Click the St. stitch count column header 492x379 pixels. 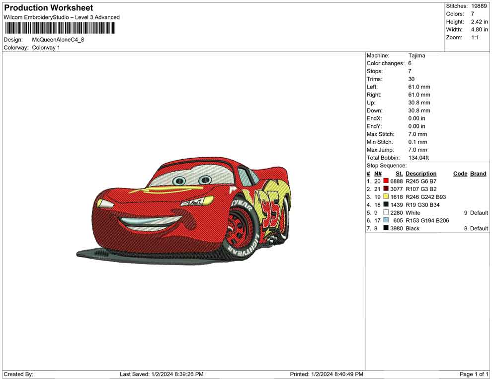399,174
